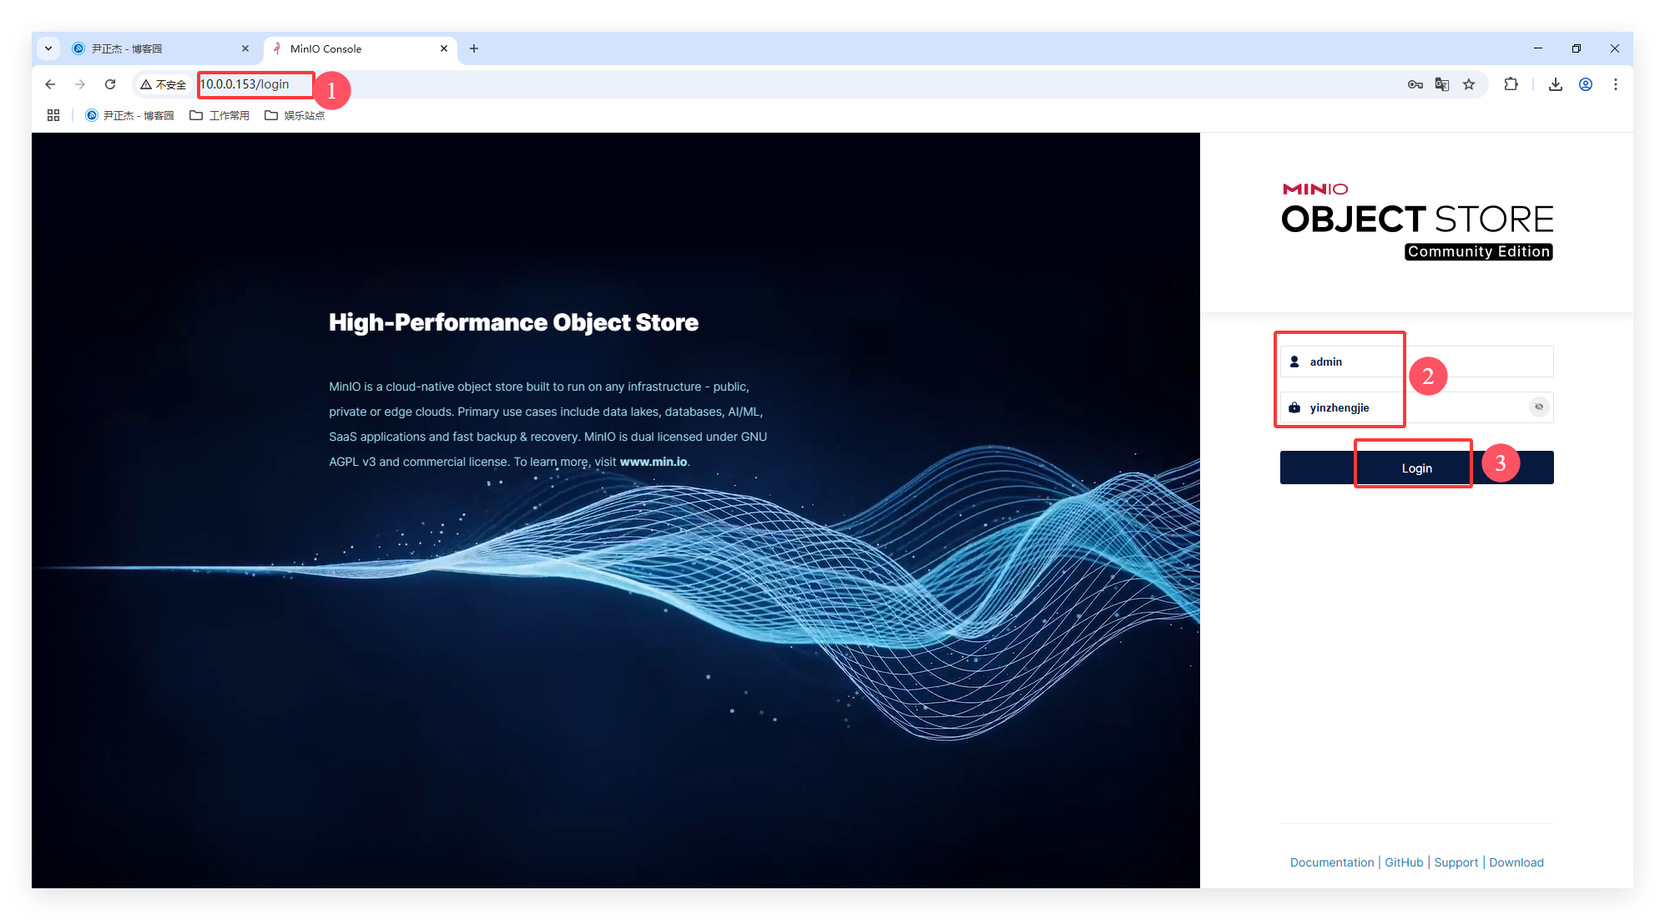Expand the 工作常用 bookmark folder

(x=219, y=115)
